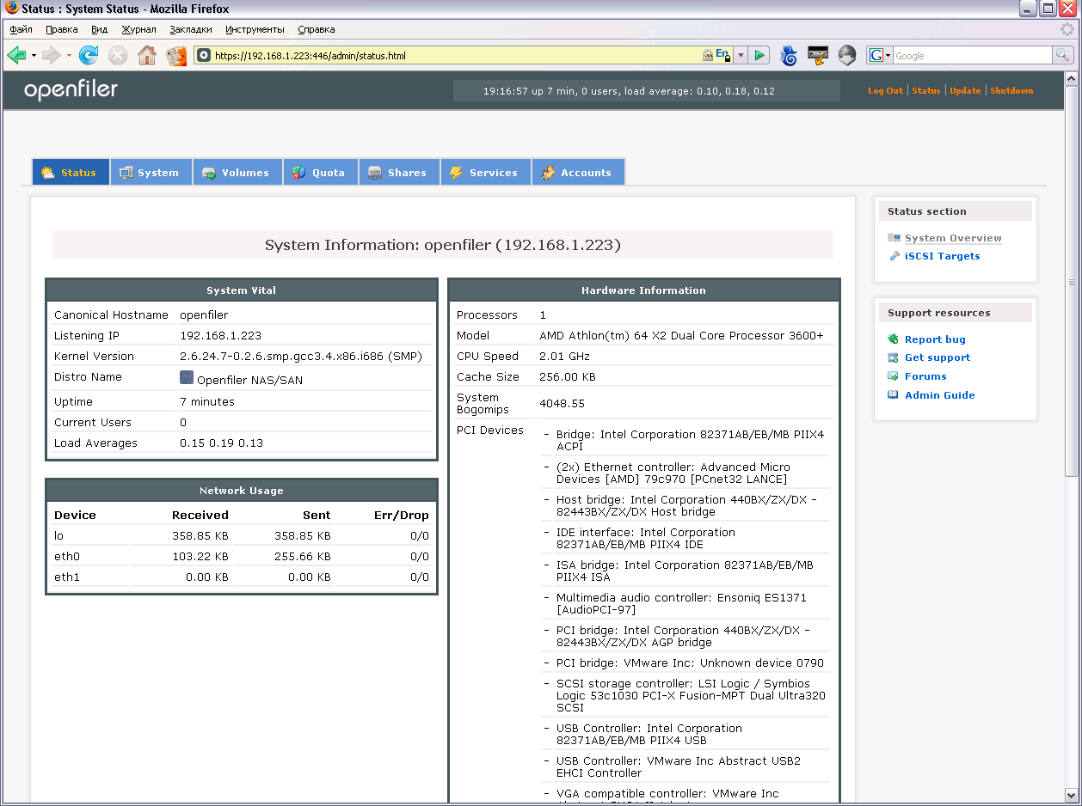Viewport: 1082px width, 806px height.
Task: Click the green Go arrow beside address bar
Action: coord(759,56)
